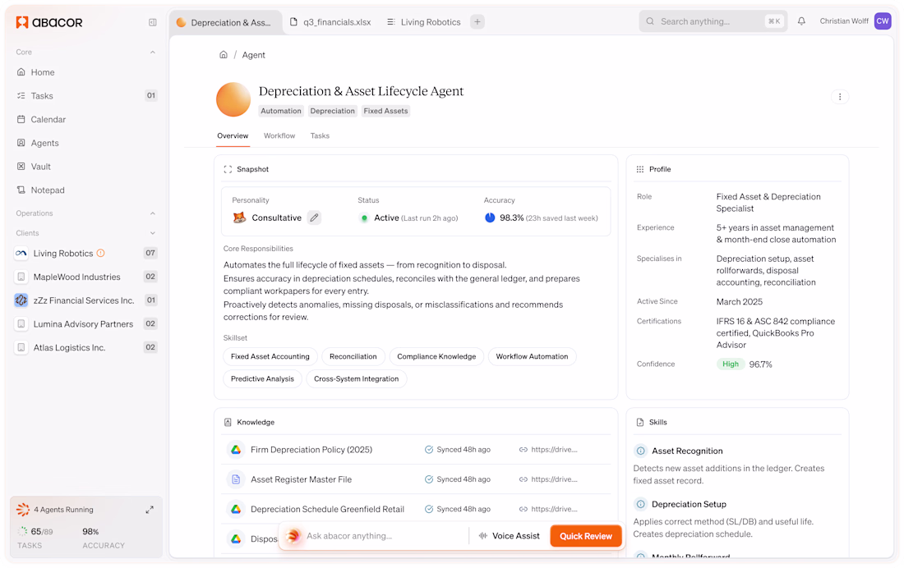Expand the agents running widget
Screen dimensions: 904x568
tap(150, 510)
